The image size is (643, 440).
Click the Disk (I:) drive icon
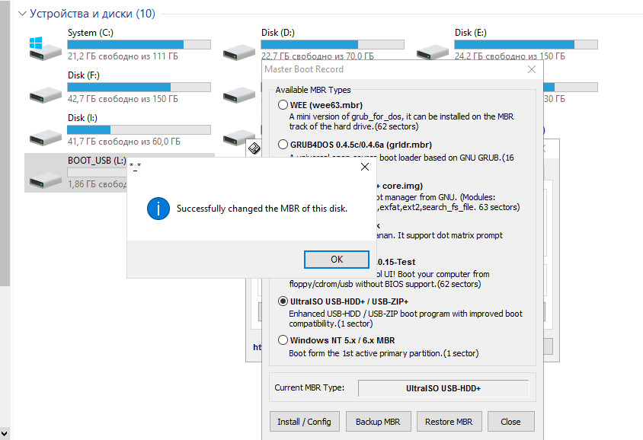[x=45, y=135]
